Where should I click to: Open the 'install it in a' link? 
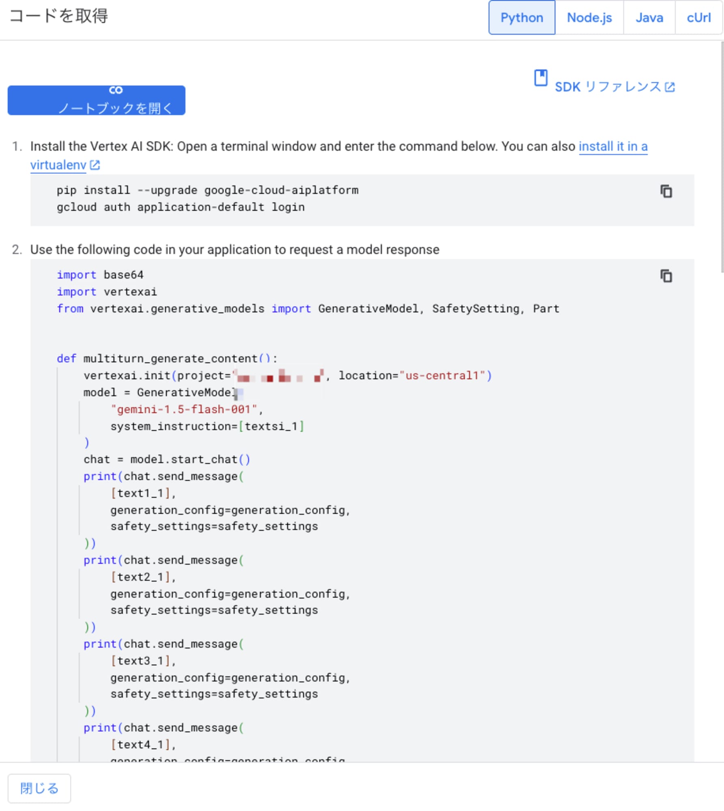tap(613, 146)
